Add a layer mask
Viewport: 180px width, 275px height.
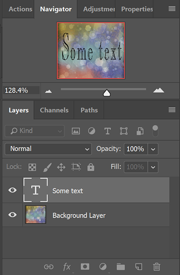[x=85, y=266]
